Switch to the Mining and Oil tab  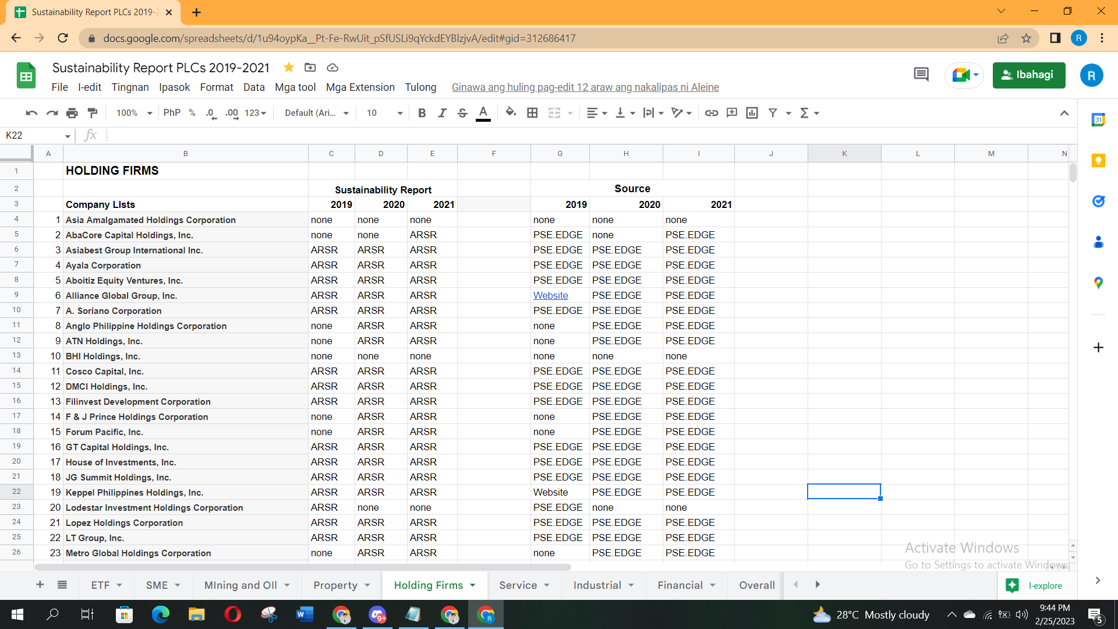pyautogui.click(x=240, y=585)
